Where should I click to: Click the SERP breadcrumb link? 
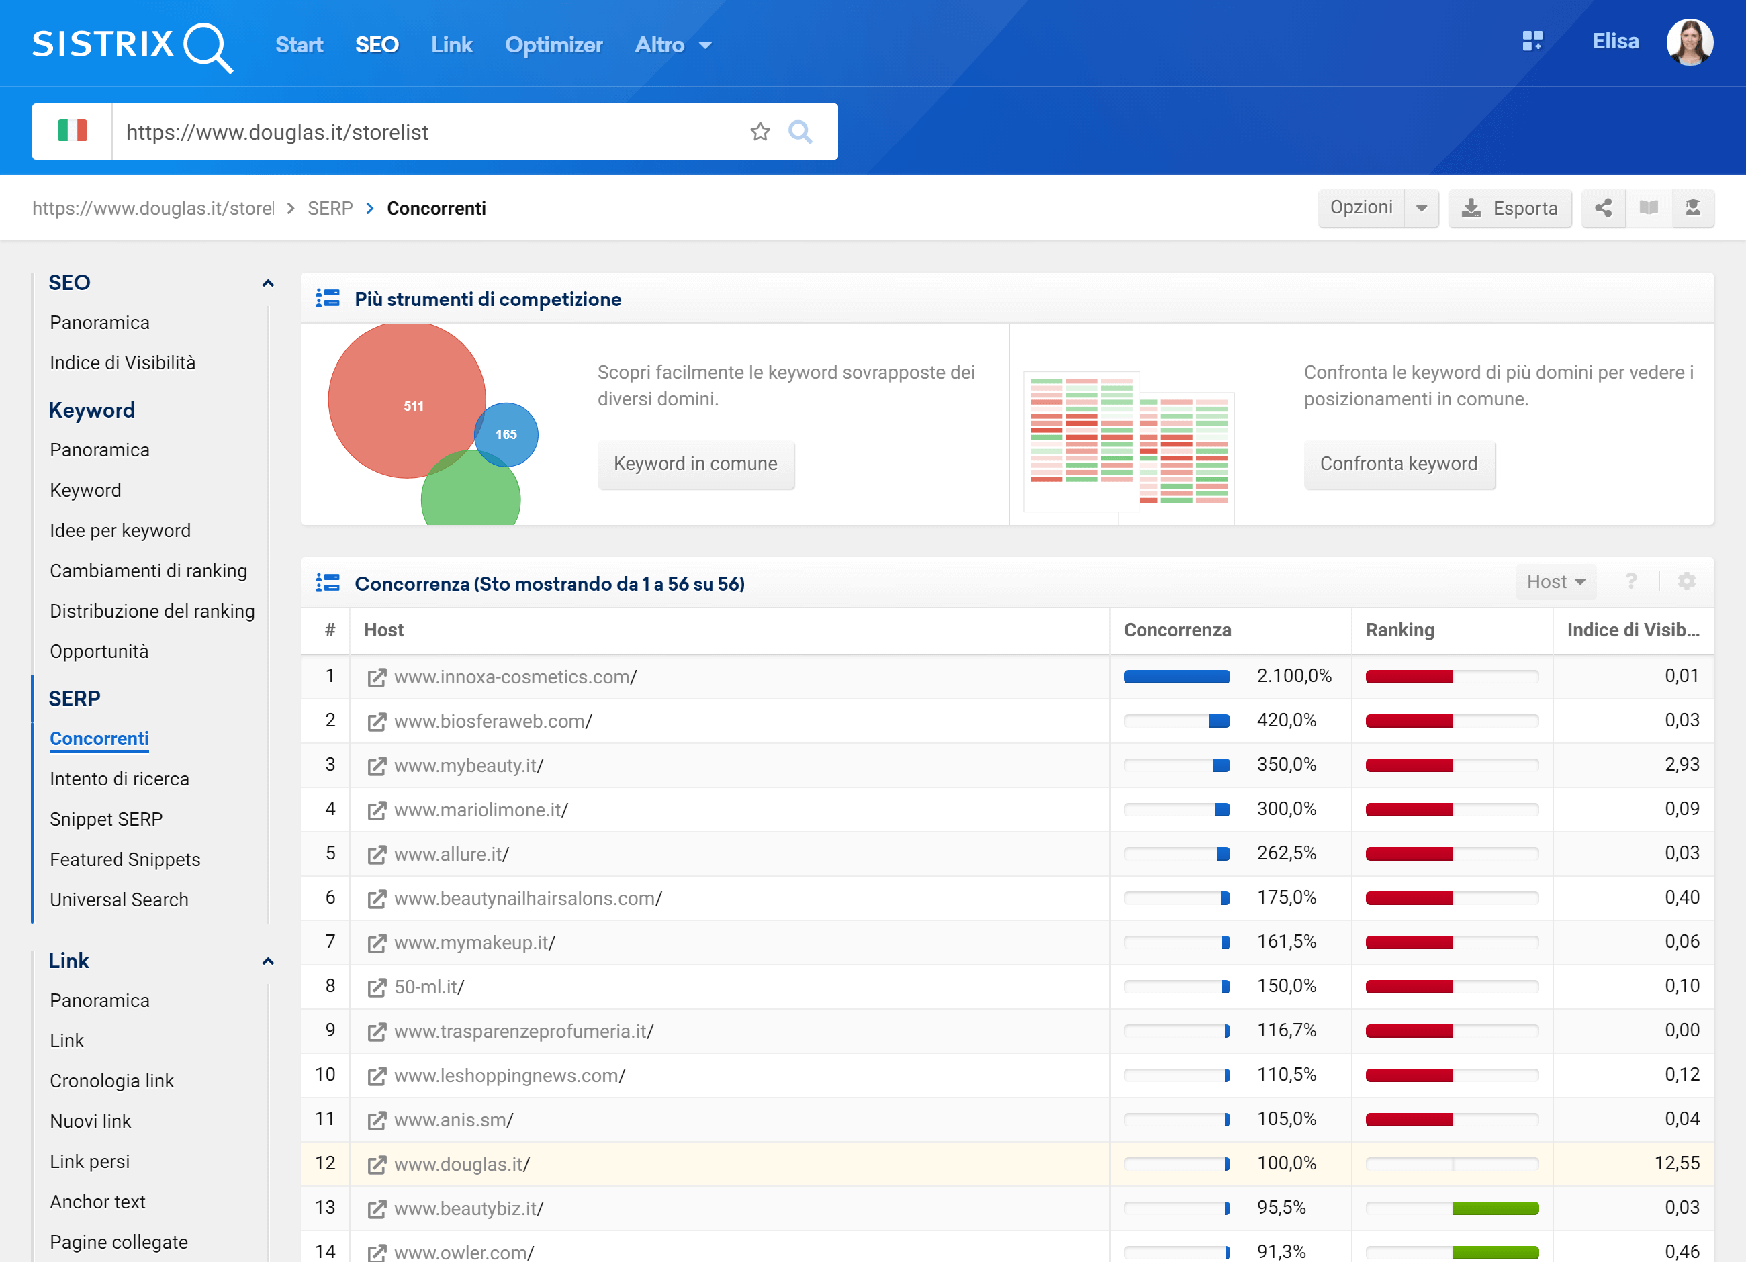pyautogui.click(x=330, y=209)
